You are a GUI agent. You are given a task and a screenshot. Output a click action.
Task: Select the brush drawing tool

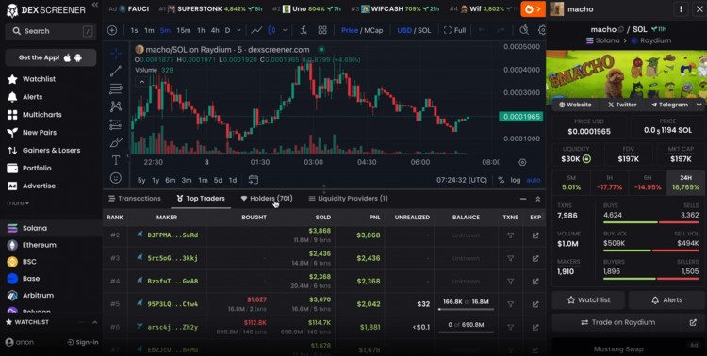pos(116,143)
